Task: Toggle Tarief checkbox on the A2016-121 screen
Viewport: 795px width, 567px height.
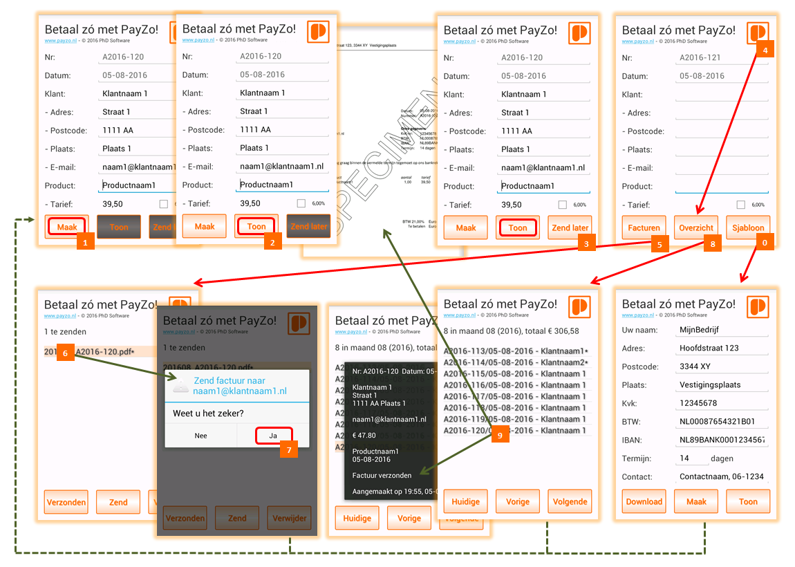Action: 741,205
